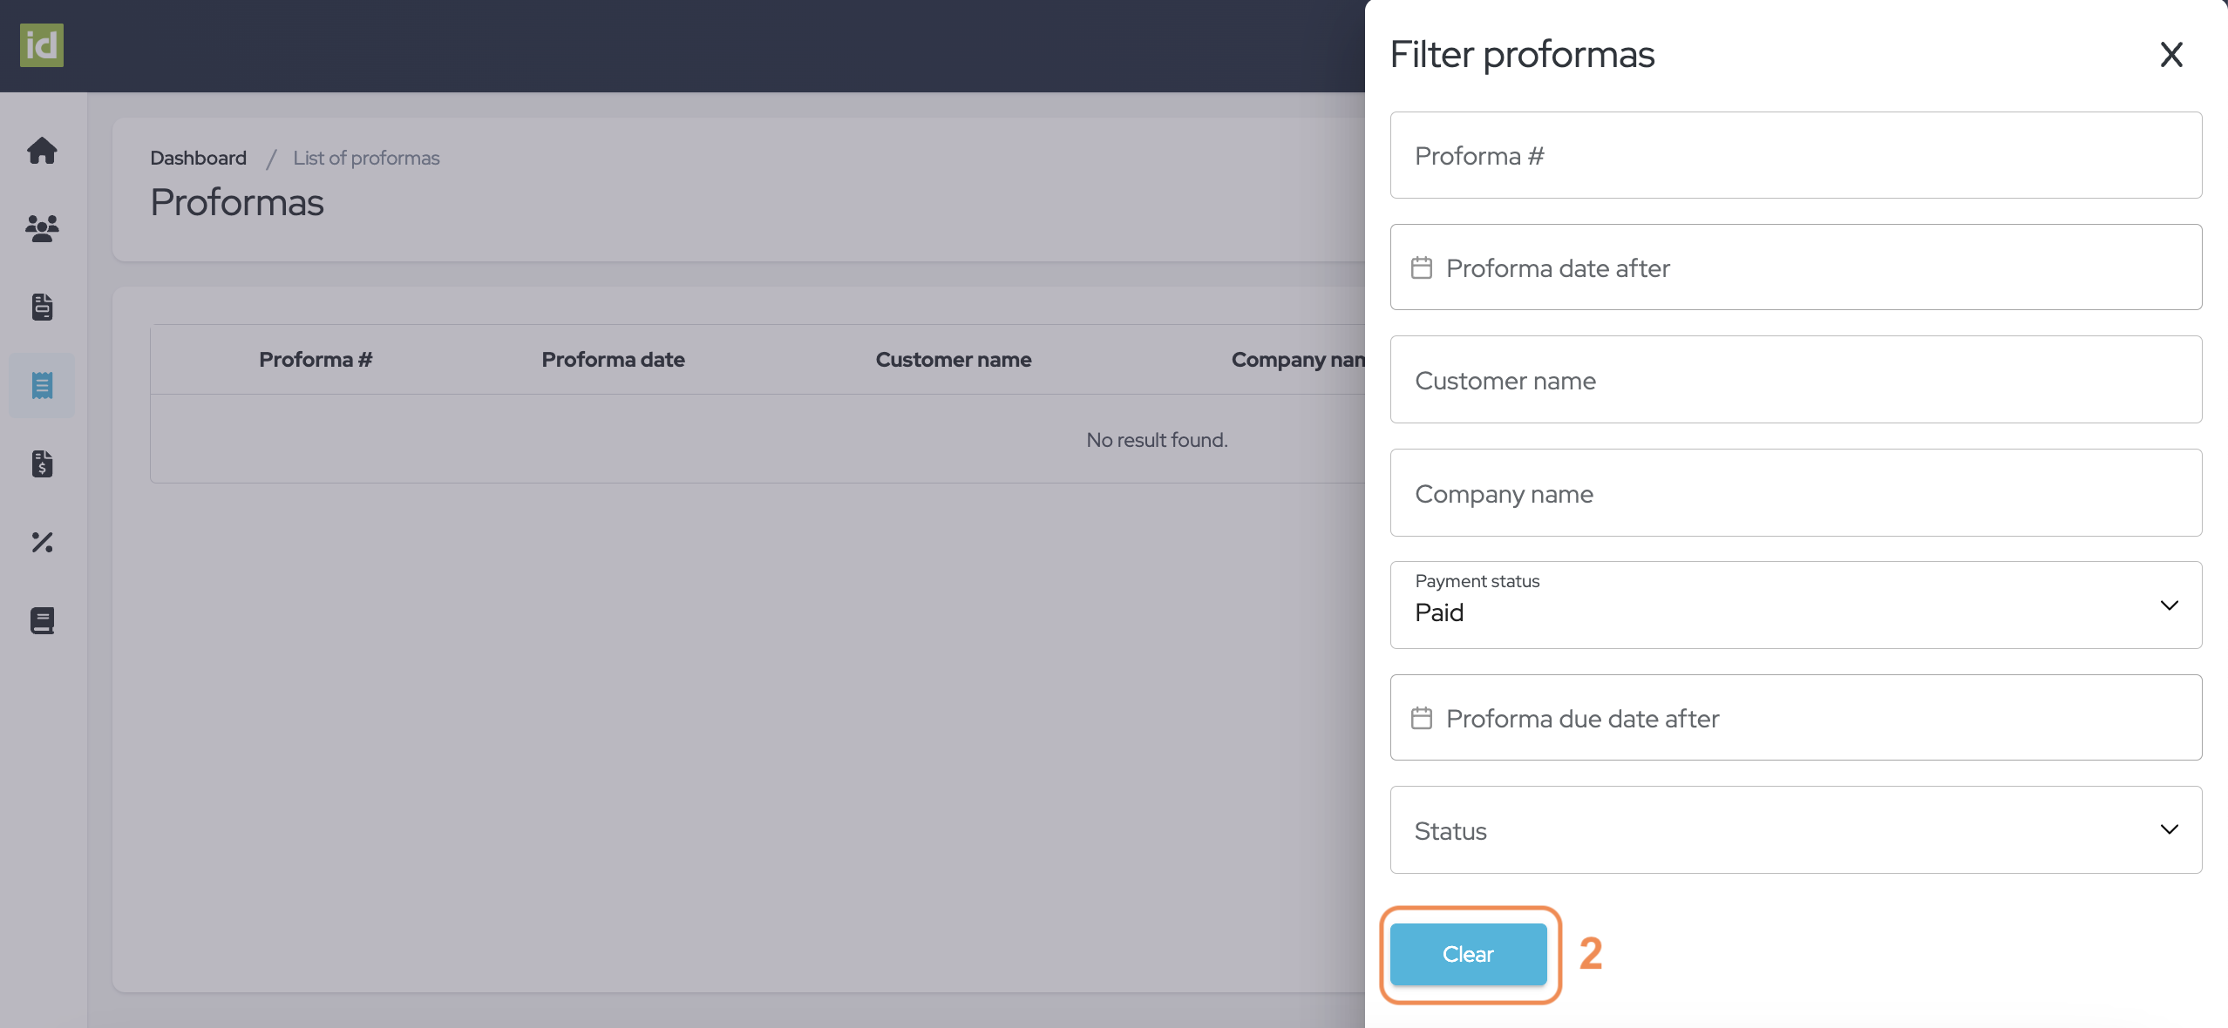The image size is (2228, 1028).
Task: Close the Filter proformas panel
Action: 2171,52
